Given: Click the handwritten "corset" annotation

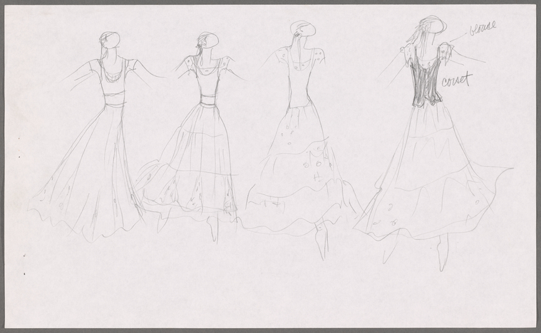Looking at the screenshot, I should [455, 80].
